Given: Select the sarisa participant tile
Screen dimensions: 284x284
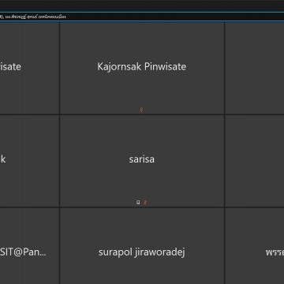Looking at the screenshot, I should click(x=142, y=161).
